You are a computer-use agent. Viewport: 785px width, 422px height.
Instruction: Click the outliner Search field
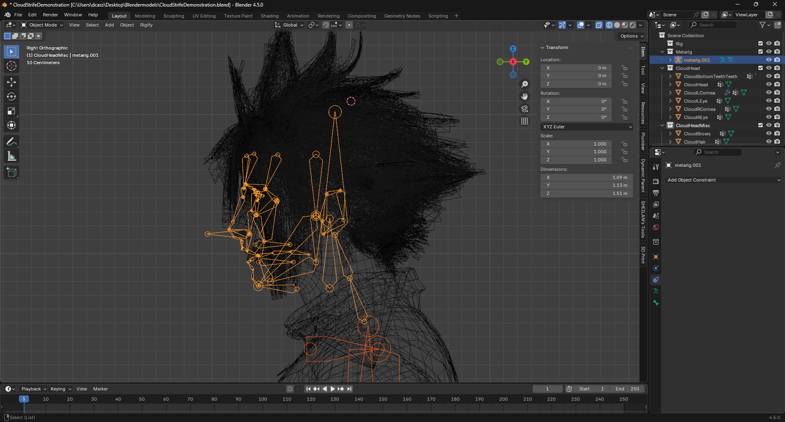tap(713, 25)
